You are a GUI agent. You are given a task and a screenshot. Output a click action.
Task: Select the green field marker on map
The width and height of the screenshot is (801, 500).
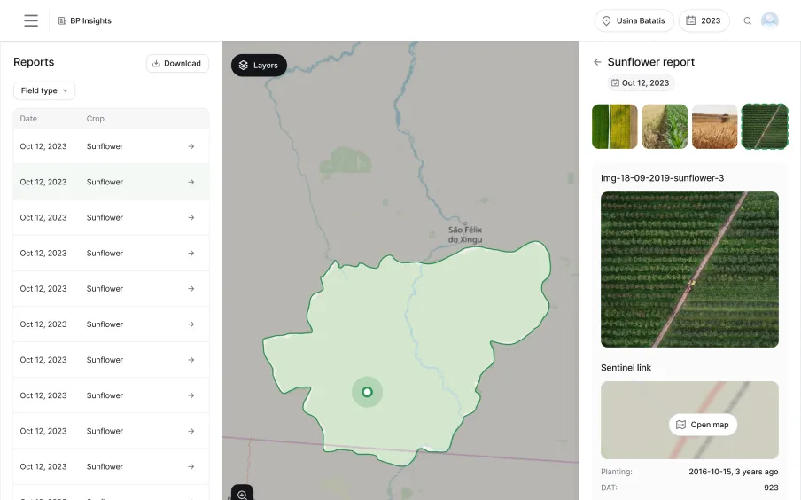coord(368,392)
